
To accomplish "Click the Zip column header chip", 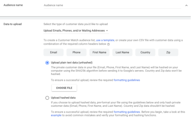I will point(168,52).
